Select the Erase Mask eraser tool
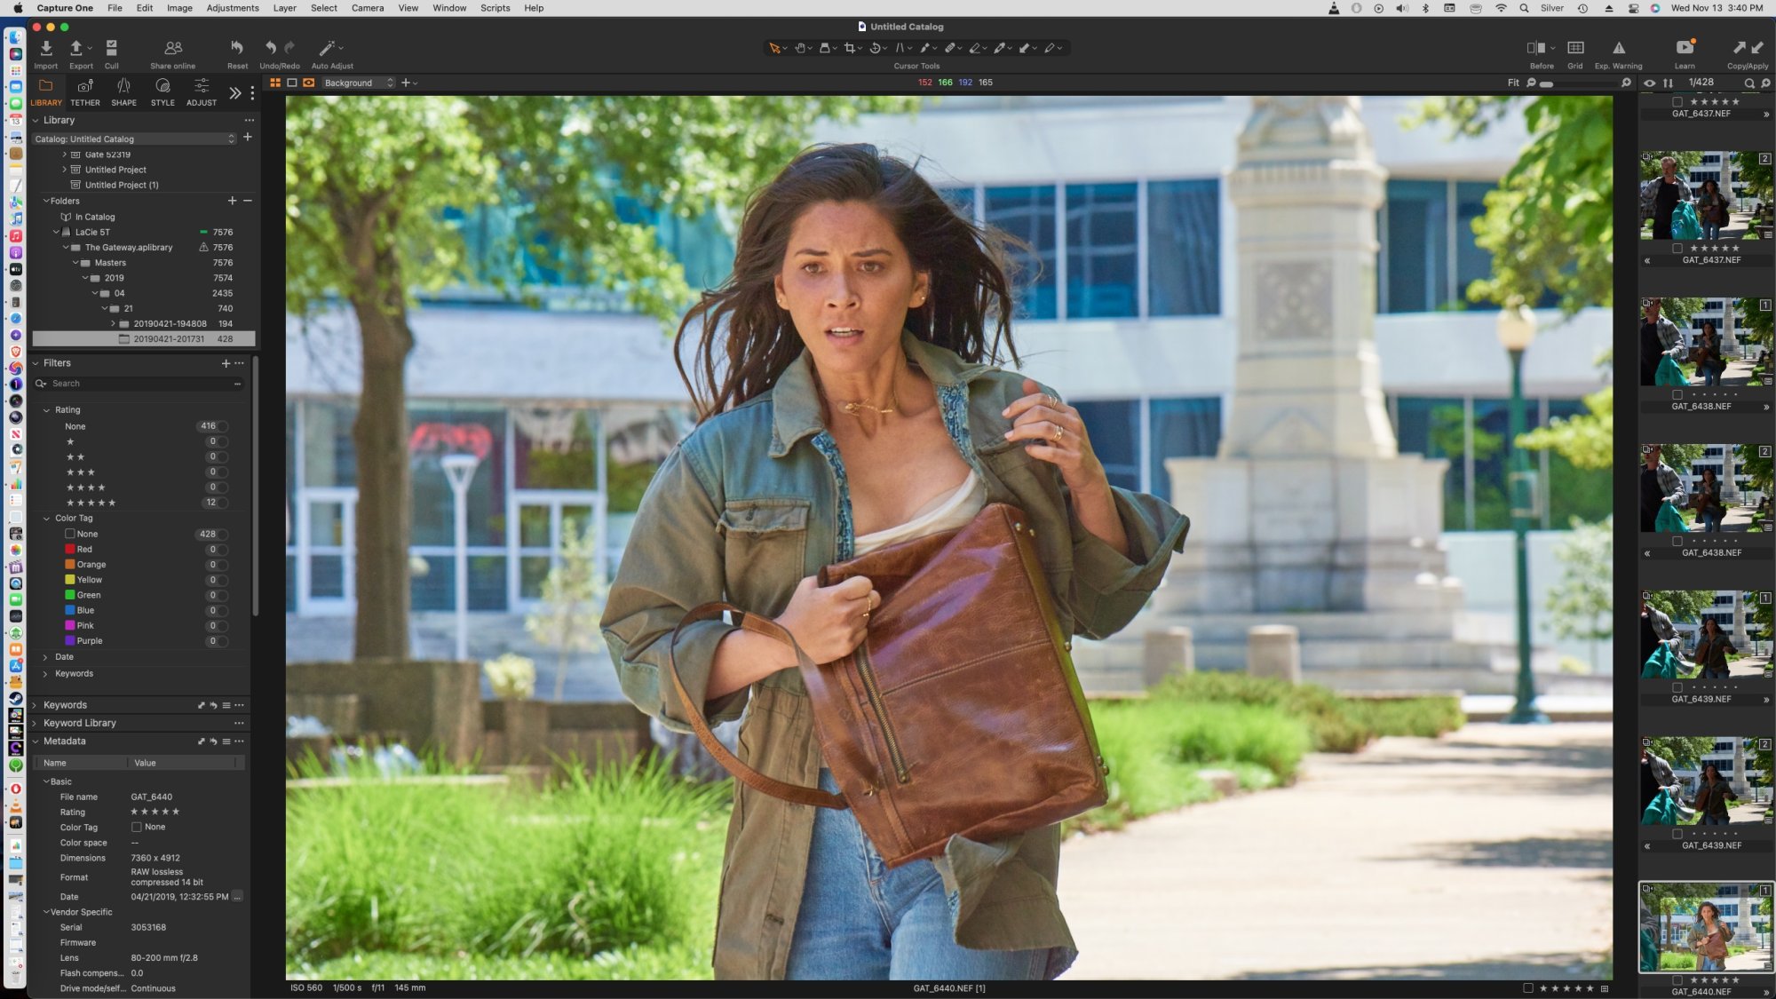 tap(974, 48)
